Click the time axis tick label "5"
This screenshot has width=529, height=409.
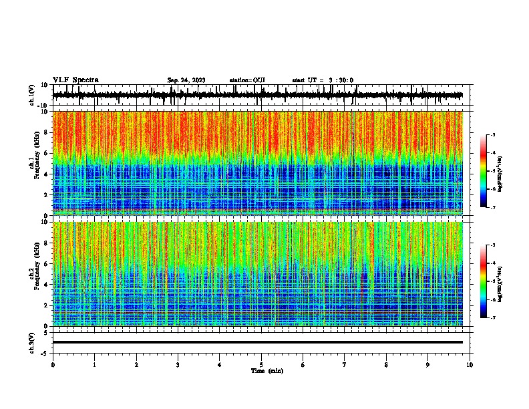coord(261,365)
